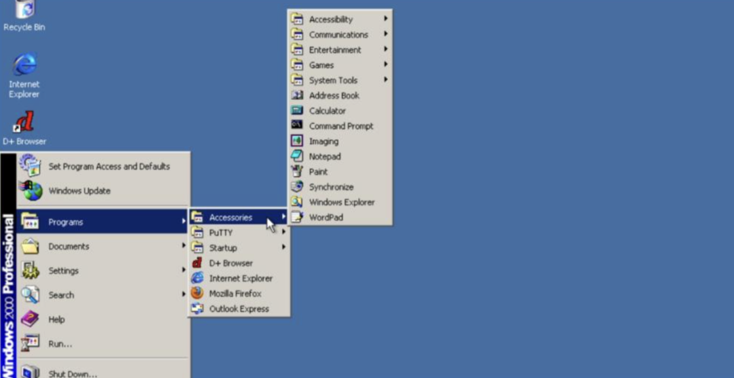
Task: Expand the Search submenu arrow
Action: point(183,294)
